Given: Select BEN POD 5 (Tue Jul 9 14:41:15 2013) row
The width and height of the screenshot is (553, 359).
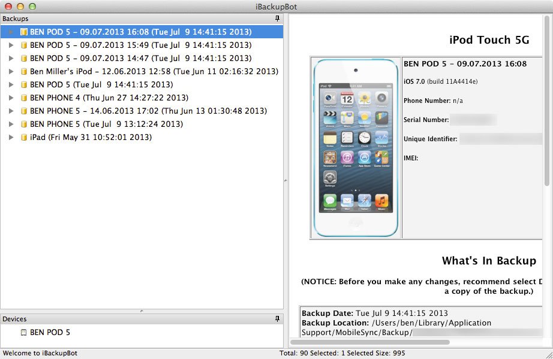Looking at the screenshot, I should pyautogui.click(x=142, y=84).
